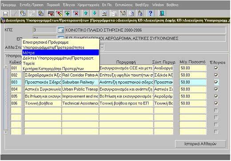Toggle the Έλεγχος checkbox for row 006
This screenshot has width=231, height=161.
pos(216,103)
